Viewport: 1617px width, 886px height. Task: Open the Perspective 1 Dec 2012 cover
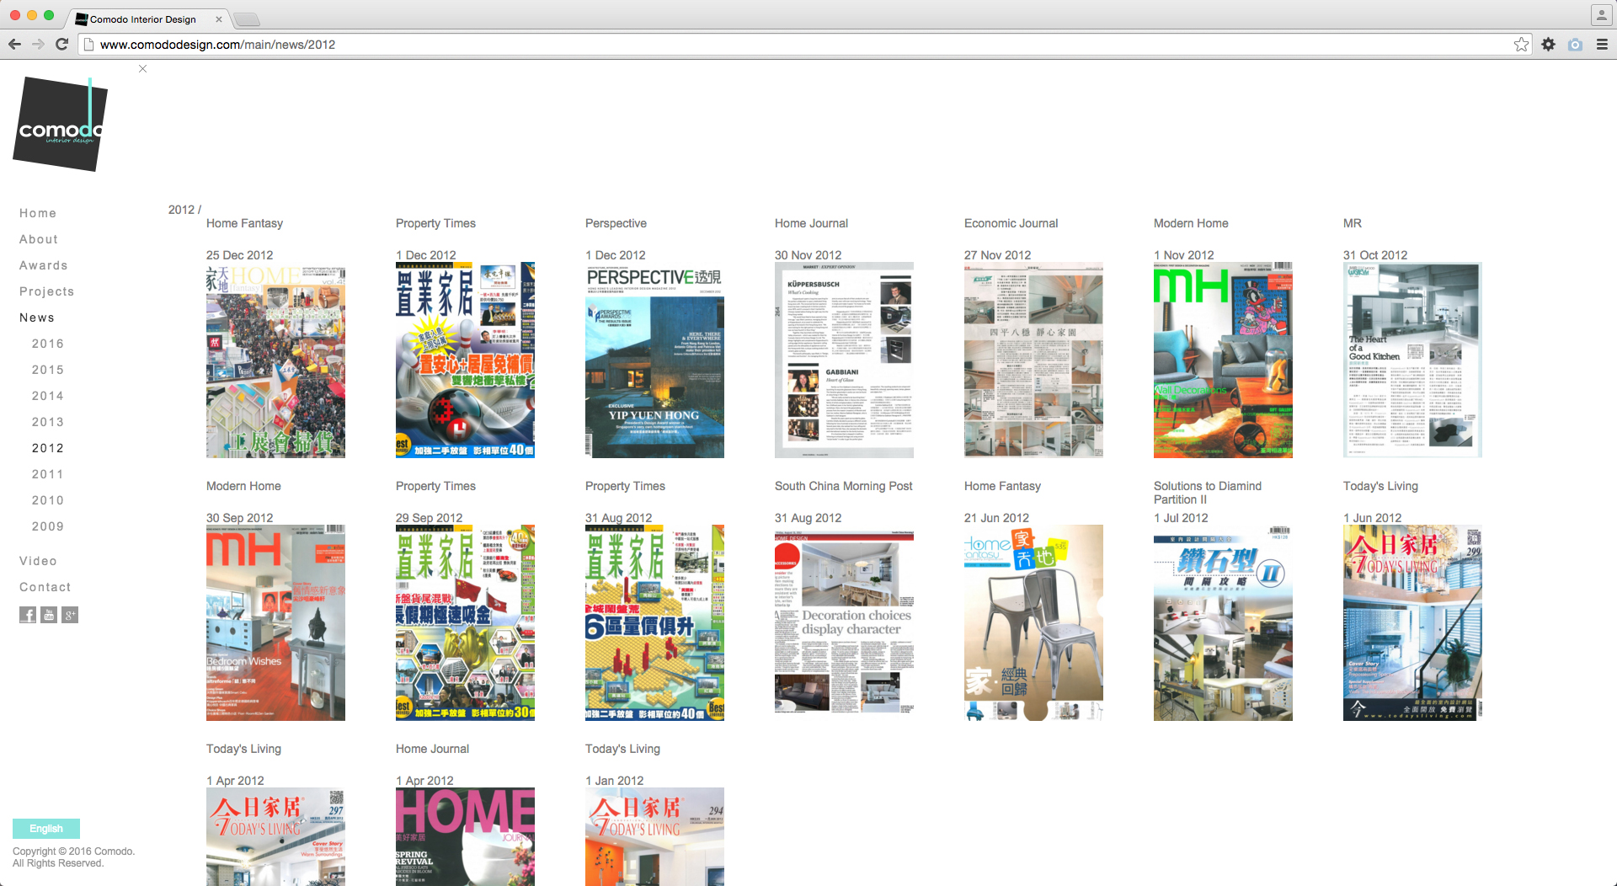pos(654,360)
